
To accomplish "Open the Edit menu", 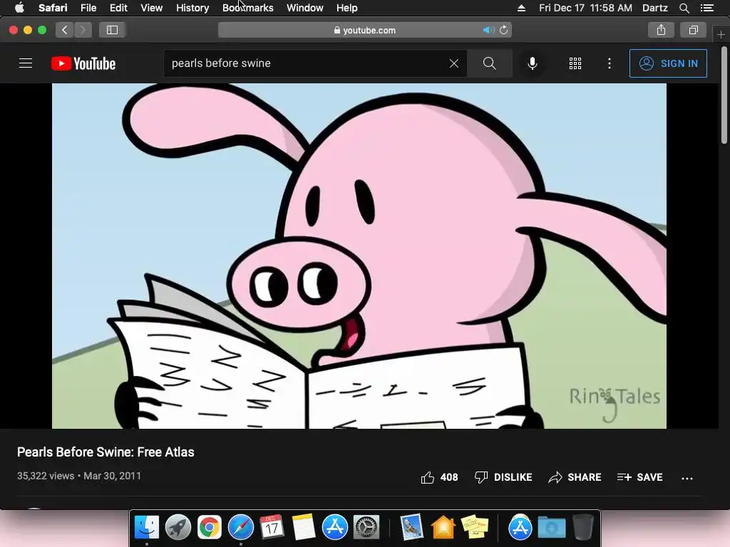I will (x=118, y=8).
